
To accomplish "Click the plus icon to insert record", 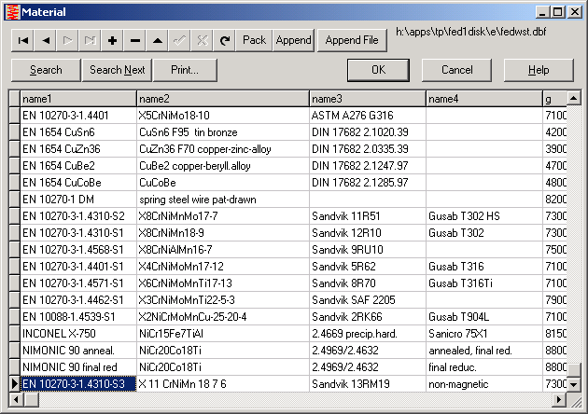I will pyautogui.click(x=113, y=40).
